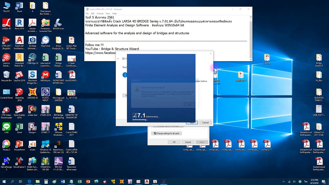Open STAAD.Pro V8i SS6 desktop icon
Screen dimensions: 329x185
pos(45,164)
